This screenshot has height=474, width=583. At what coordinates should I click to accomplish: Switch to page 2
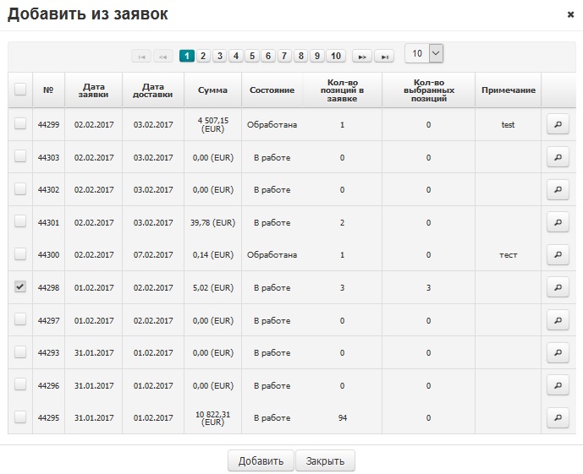point(204,56)
